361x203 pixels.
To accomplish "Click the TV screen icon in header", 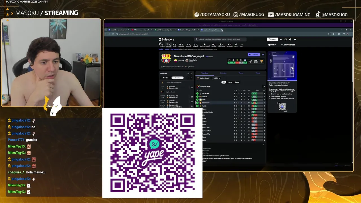I will 285,39.
